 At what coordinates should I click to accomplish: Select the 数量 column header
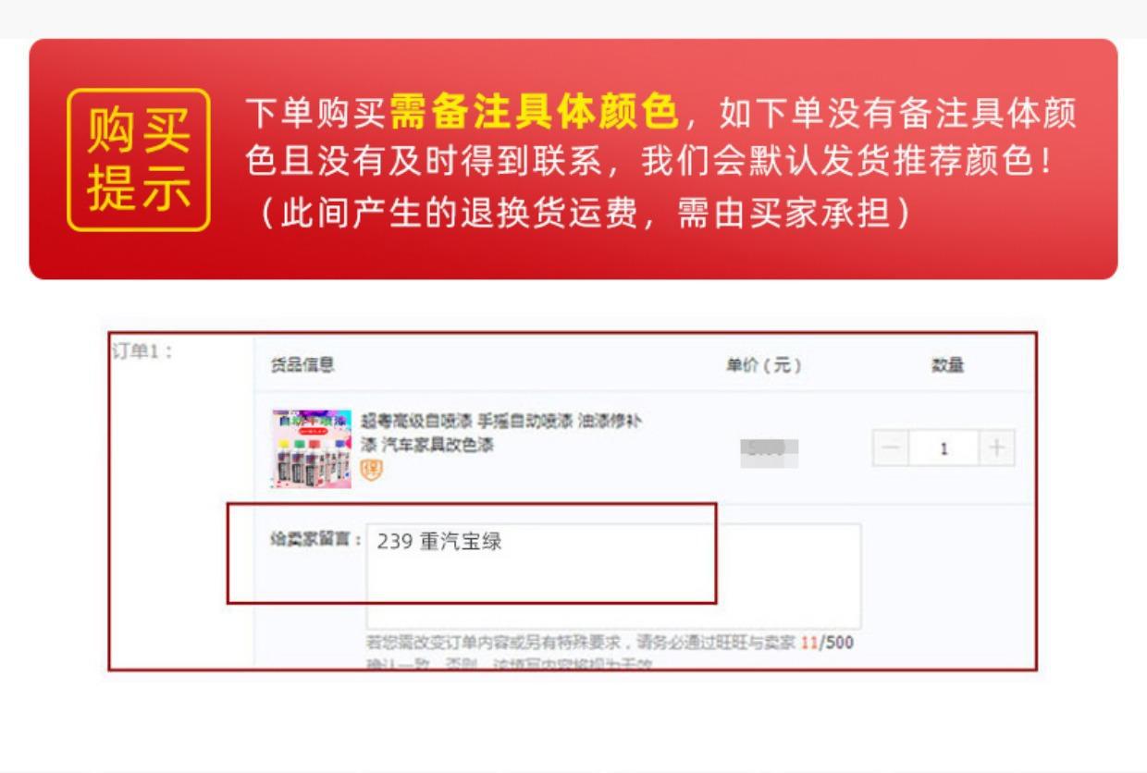point(946,365)
